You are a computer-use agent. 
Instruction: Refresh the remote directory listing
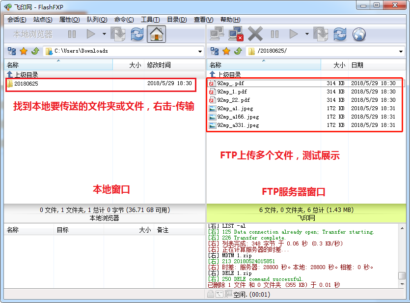340,34
